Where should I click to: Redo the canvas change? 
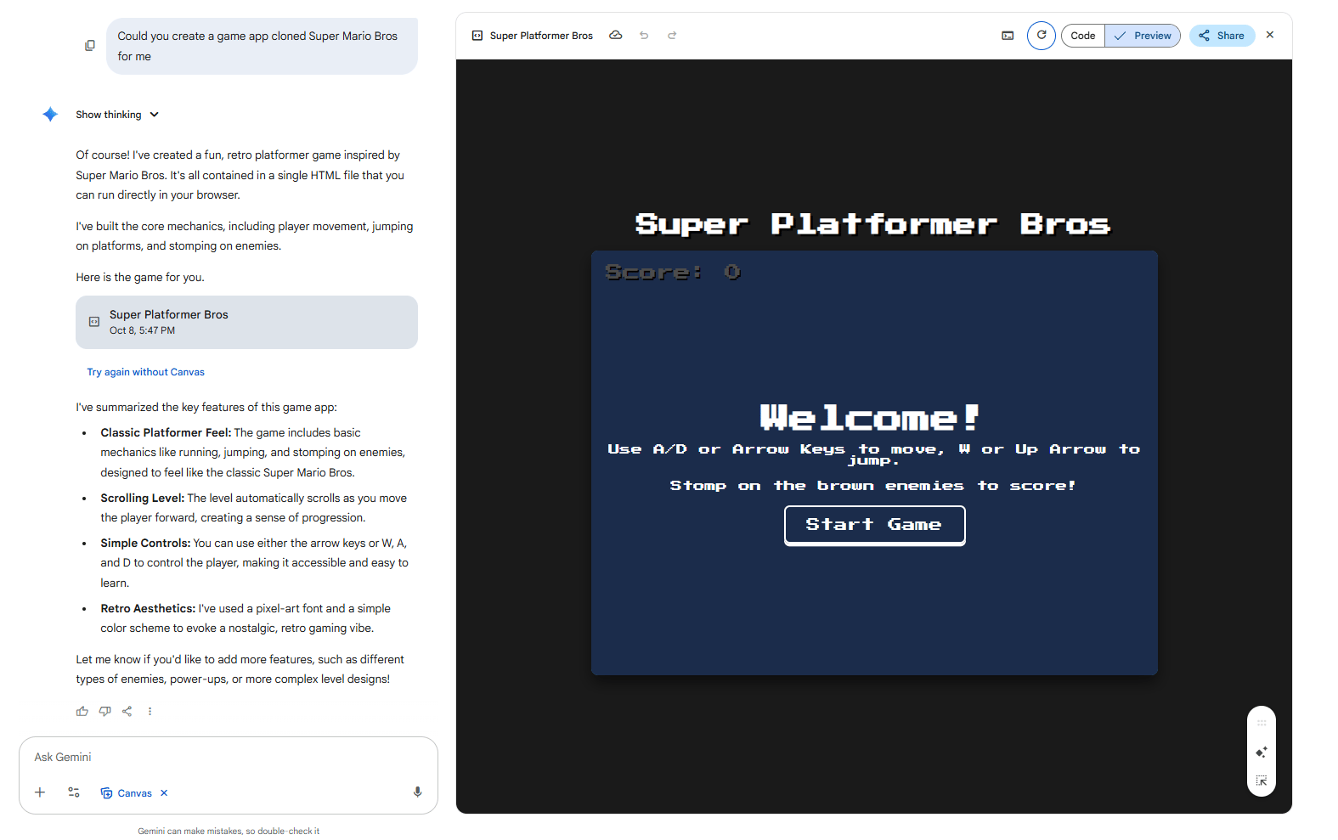(672, 36)
